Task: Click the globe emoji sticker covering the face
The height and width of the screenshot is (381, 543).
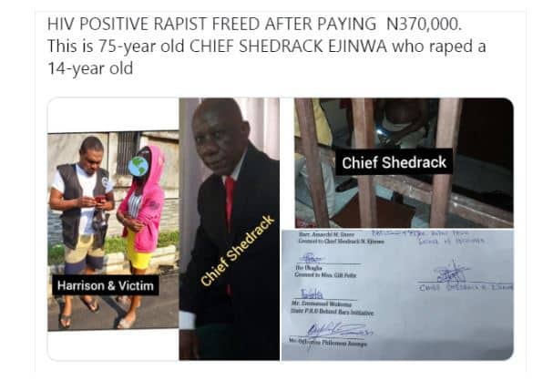Action: (138, 167)
